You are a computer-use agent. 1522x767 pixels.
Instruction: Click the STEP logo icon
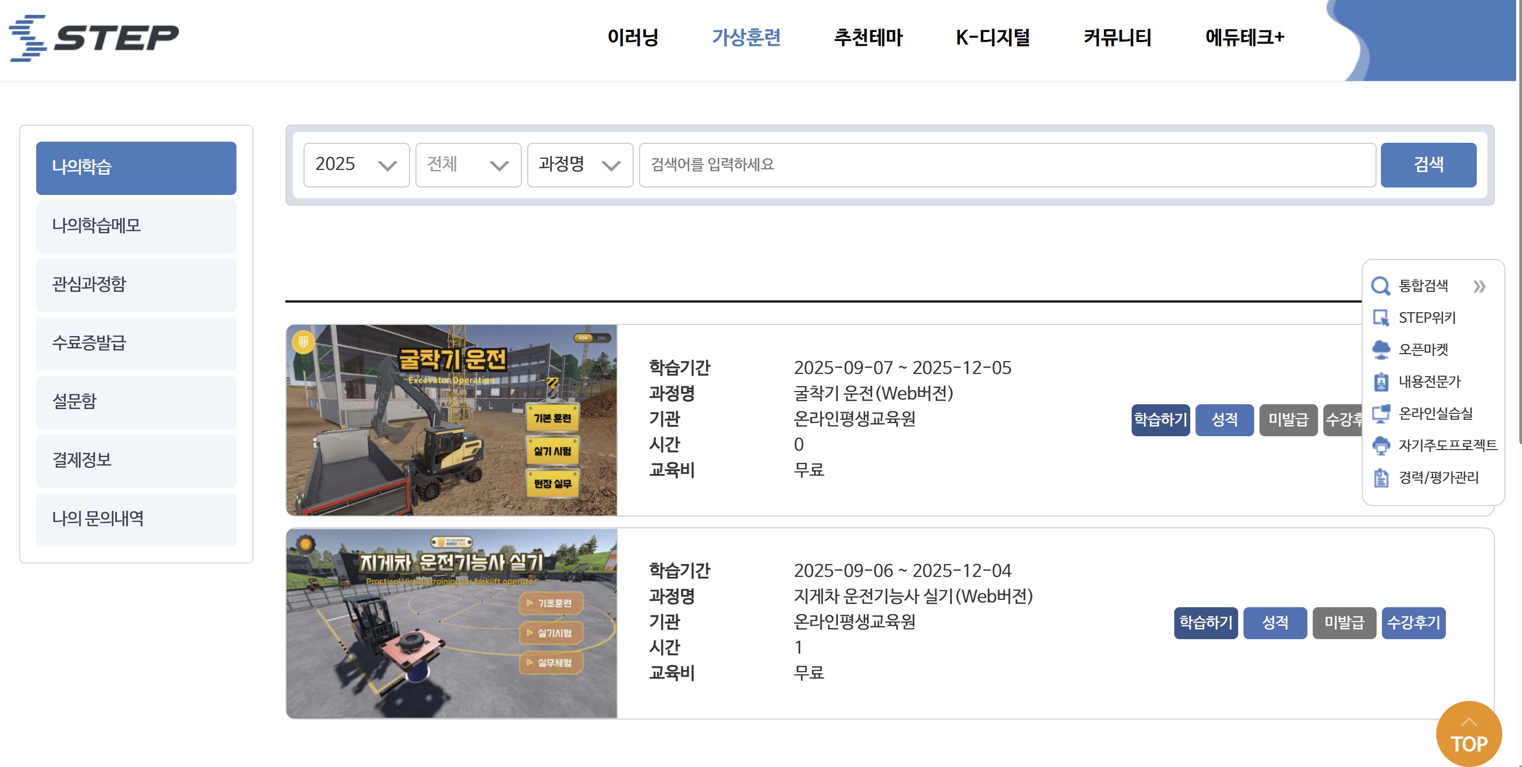[28, 38]
